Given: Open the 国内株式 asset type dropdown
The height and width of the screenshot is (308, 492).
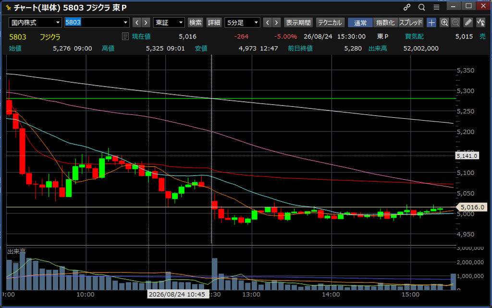Looking at the screenshot, I should [x=35, y=23].
